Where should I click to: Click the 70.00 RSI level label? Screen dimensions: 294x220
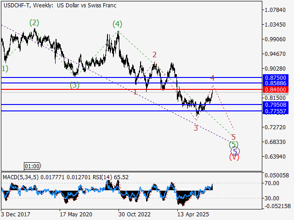click(x=272, y=183)
